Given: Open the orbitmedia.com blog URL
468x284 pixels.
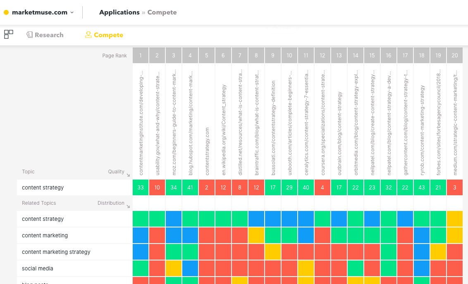Looking at the screenshot, I should click(x=356, y=123).
